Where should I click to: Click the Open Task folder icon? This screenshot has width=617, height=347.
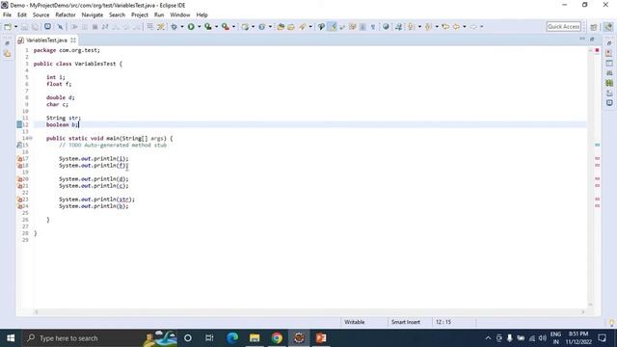[x=291, y=27]
